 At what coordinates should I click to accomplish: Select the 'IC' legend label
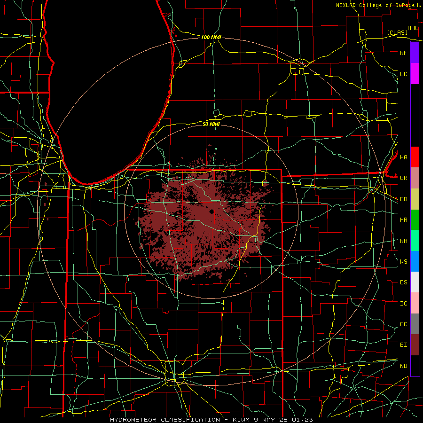[x=403, y=304]
